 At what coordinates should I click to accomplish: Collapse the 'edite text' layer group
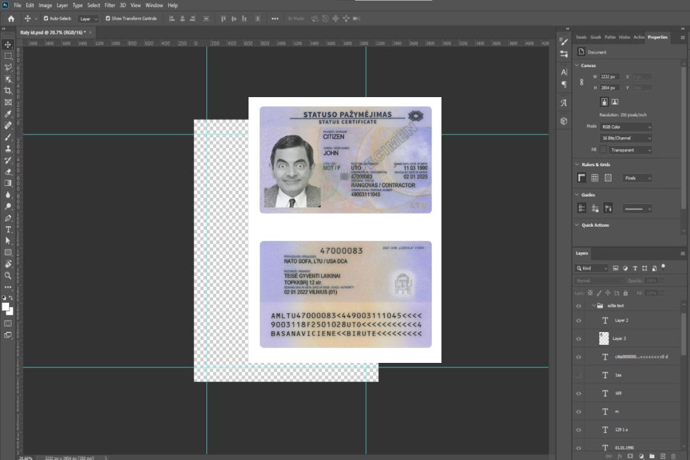[594, 305]
